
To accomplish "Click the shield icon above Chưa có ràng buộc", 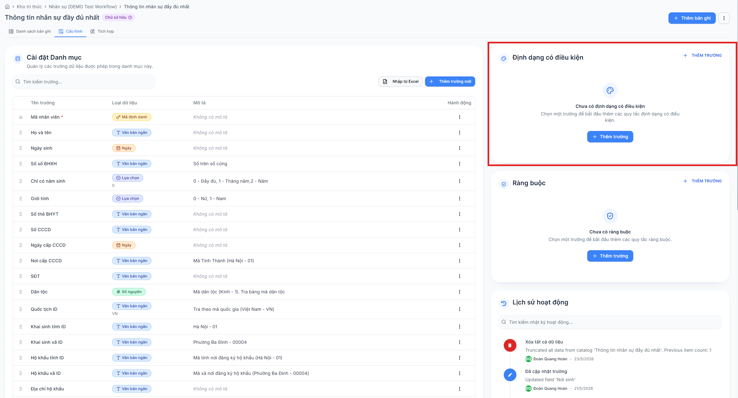I will click(x=610, y=216).
